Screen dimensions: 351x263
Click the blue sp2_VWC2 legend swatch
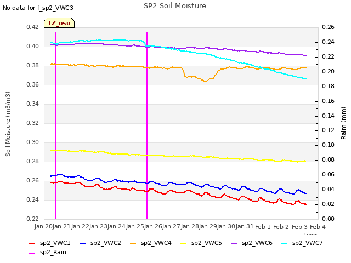[83, 243]
